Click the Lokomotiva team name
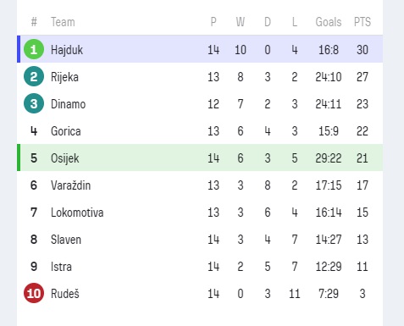This screenshot has height=326, width=404. (x=77, y=213)
